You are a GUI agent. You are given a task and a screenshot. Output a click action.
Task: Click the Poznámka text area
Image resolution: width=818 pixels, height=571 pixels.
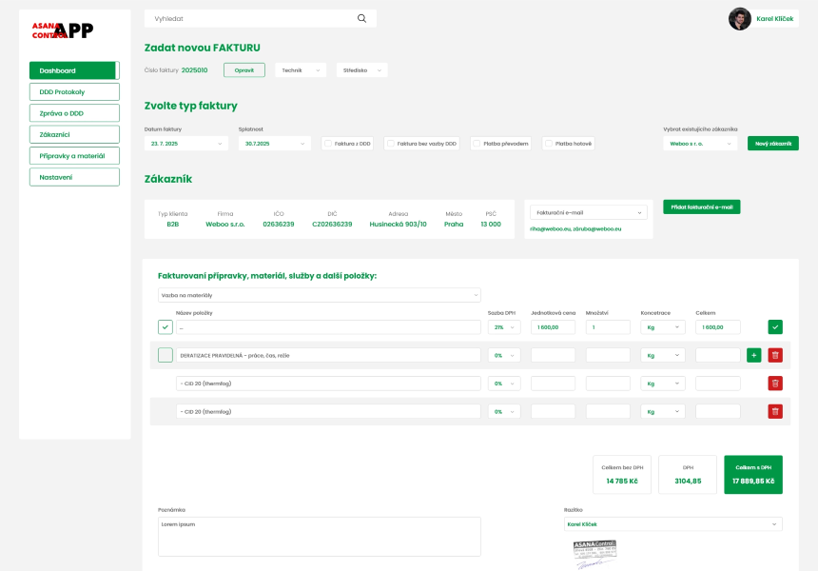pyautogui.click(x=319, y=536)
